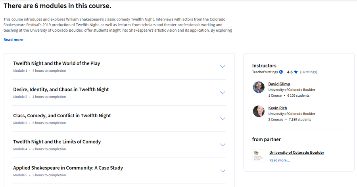The image size is (357, 187).
Task: Open David Glimp instructor link
Action: point(279,84)
